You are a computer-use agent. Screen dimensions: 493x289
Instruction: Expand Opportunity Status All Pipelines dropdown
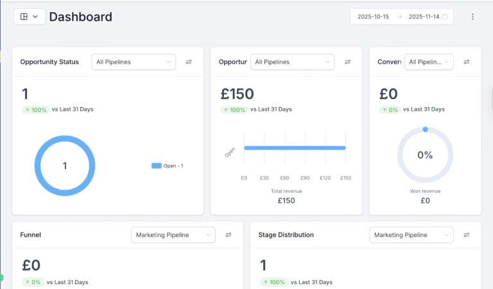pyautogui.click(x=134, y=62)
